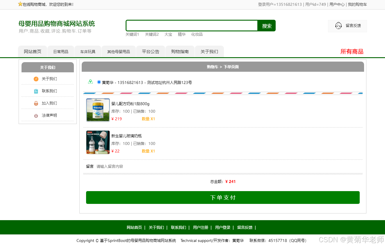Click 数量 X1 on the milk powder row
385x246 pixels.
(148, 119)
